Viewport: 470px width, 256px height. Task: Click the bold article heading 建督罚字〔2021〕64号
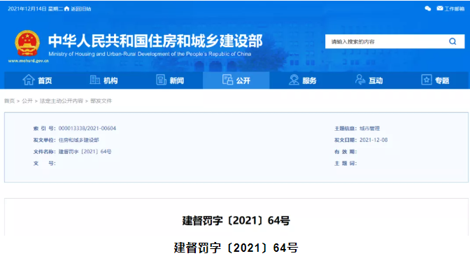[x=236, y=220]
